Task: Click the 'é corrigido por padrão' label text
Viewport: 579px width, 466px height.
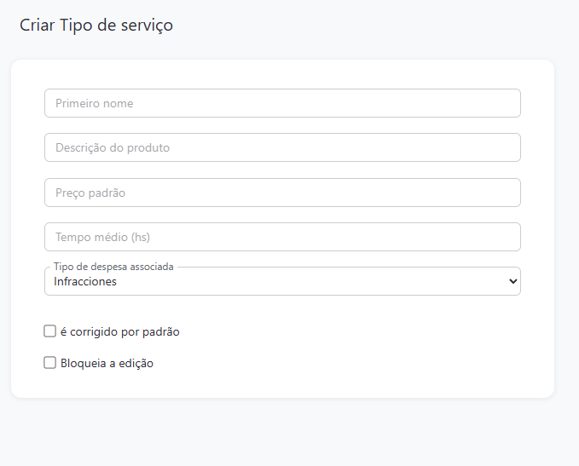Action: [x=119, y=332]
